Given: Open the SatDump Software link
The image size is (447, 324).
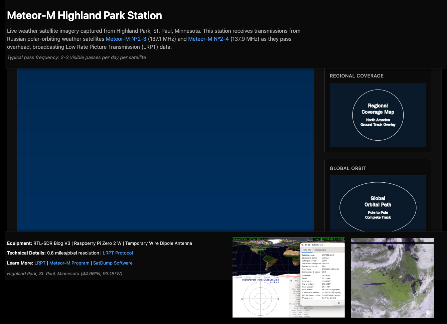Looking at the screenshot, I should pos(113,263).
